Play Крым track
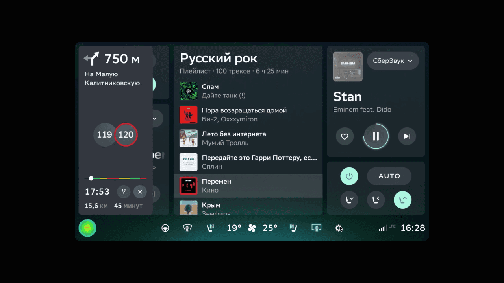This screenshot has height=283, width=504. click(x=248, y=206)
